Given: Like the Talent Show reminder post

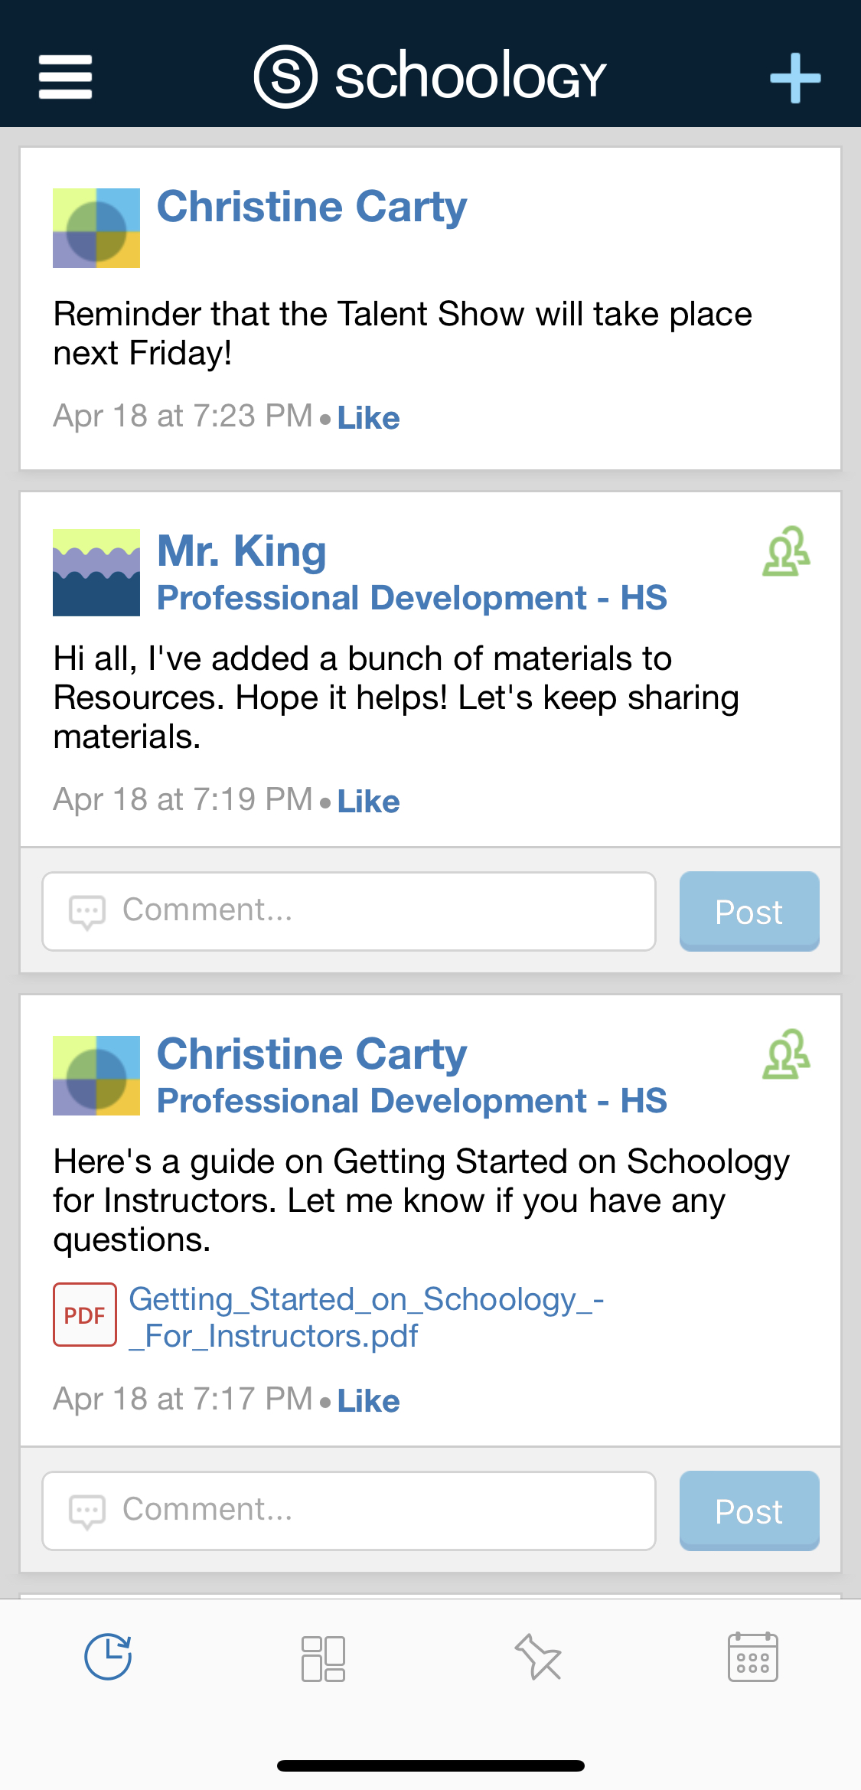Looking at the screenshot, I should [x=368, y=418].
